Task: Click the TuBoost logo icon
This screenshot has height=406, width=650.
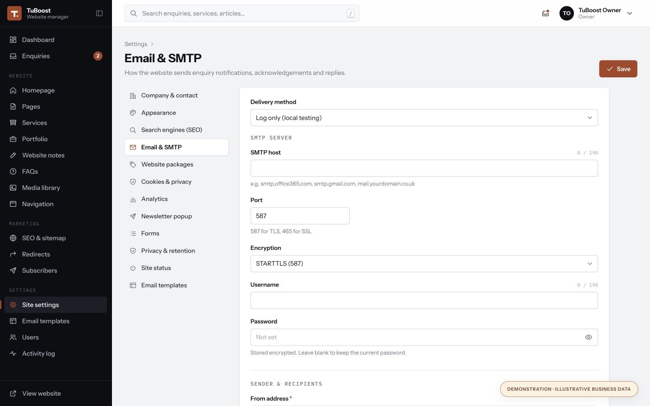Action: [x=14, y=14]
